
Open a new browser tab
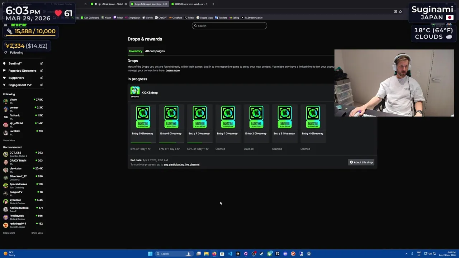pos(213,4)
